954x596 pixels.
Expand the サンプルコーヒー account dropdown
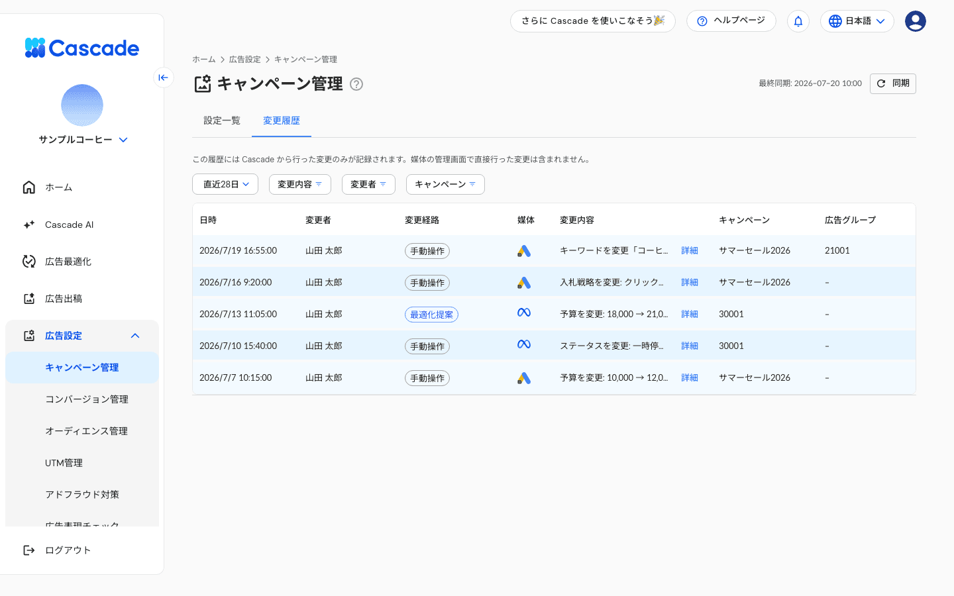coord(123,140)
